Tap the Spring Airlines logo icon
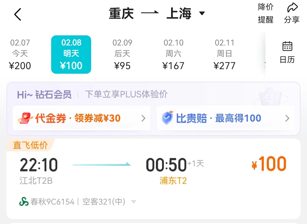The image size is (307, 224). point(24,202)
